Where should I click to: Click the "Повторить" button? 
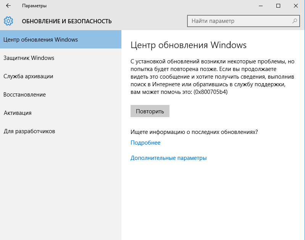tap(150, 111)
